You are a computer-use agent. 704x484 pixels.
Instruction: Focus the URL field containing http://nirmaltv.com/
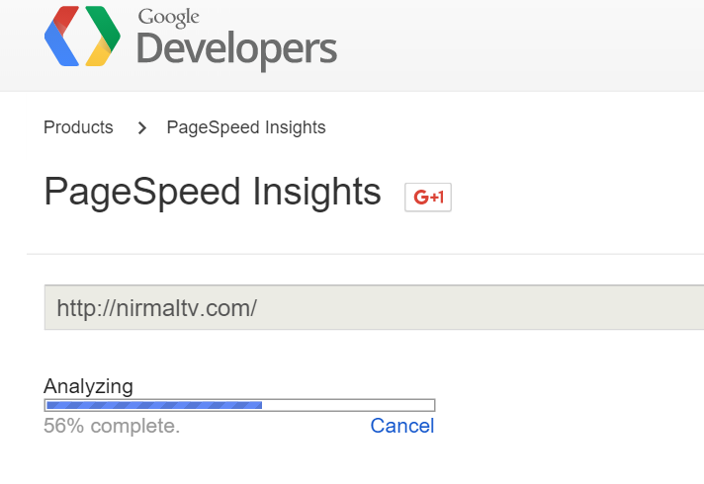click(x=374, y=308)
